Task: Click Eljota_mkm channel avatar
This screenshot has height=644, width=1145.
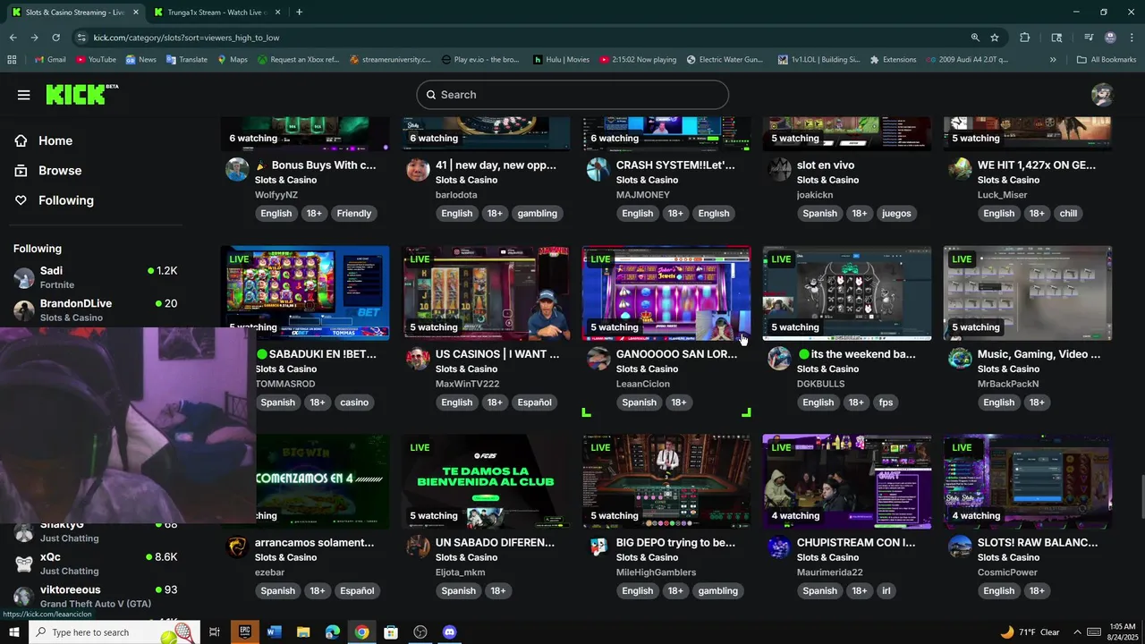Action: tap(418, 547)
